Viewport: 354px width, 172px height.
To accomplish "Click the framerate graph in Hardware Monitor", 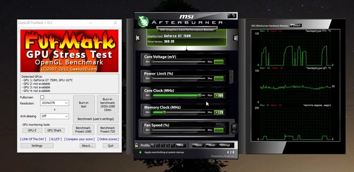I will point(296,124).
